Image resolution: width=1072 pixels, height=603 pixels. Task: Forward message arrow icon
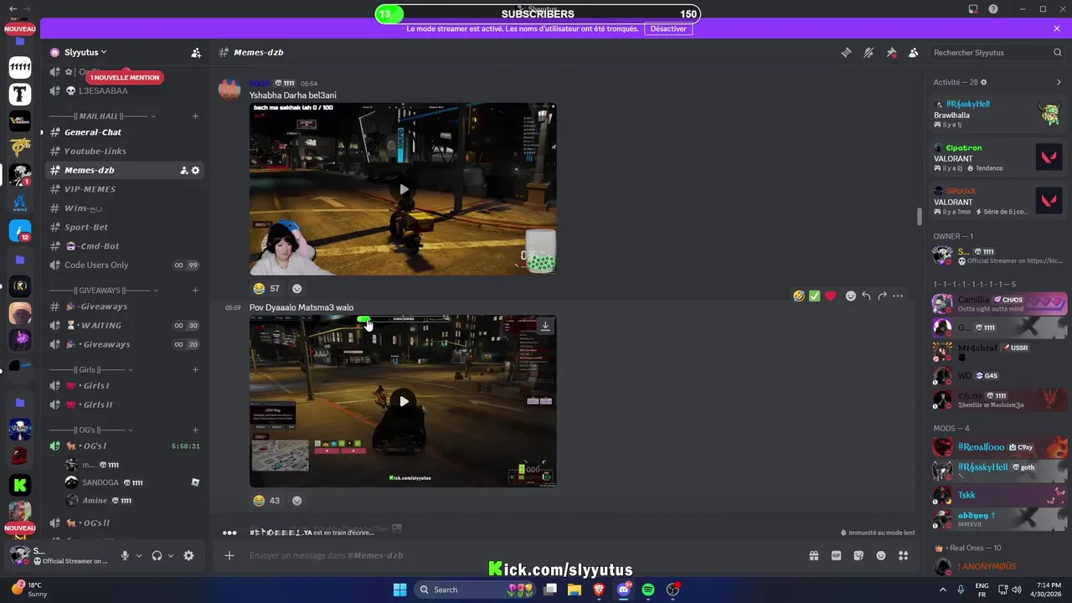pyautogui.click(x=882, y=296)
